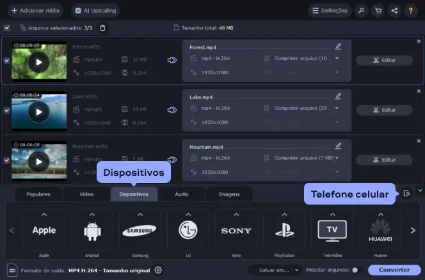The image size is (425, 280).
Task: Play the Lake video thumbnail preview
Action: click(x=39, y=112)
